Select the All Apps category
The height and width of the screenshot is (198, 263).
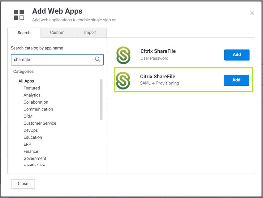26,81
